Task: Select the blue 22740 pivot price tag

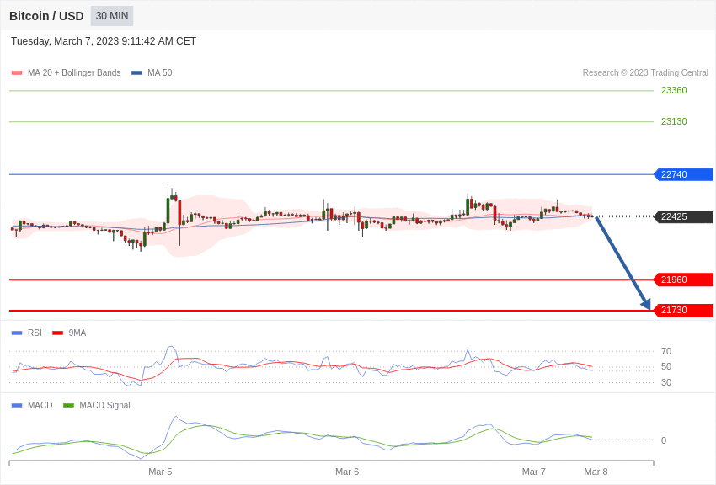Action: coord(684,174)
